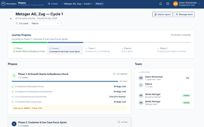Expand the user account menu chevron
This screenshot has height=127, width=204.
click(199, 4)
